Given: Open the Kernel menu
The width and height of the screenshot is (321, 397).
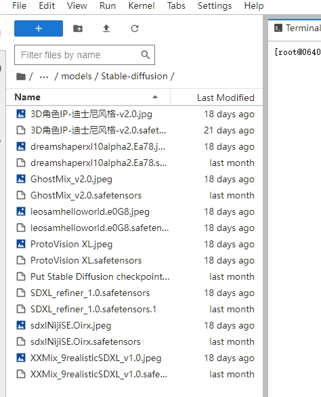Looking at the screenshot, I should pyautogui.click(x=142, y=5).
